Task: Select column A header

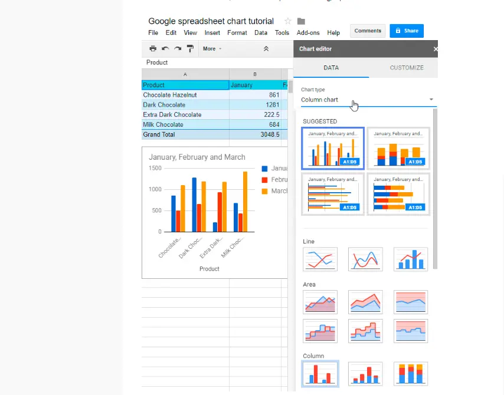Action: click(x=185, y=74)
